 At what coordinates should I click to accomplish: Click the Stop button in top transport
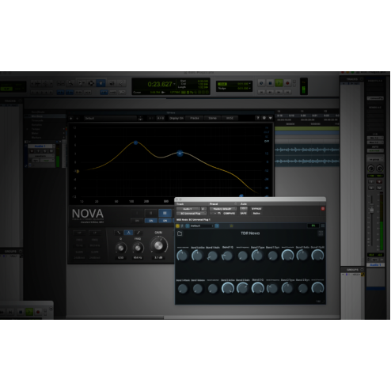[270, 83]
